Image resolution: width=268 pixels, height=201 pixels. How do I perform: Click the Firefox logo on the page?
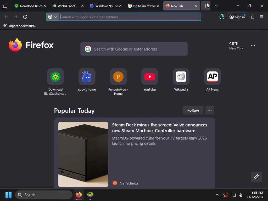[31, 45]
